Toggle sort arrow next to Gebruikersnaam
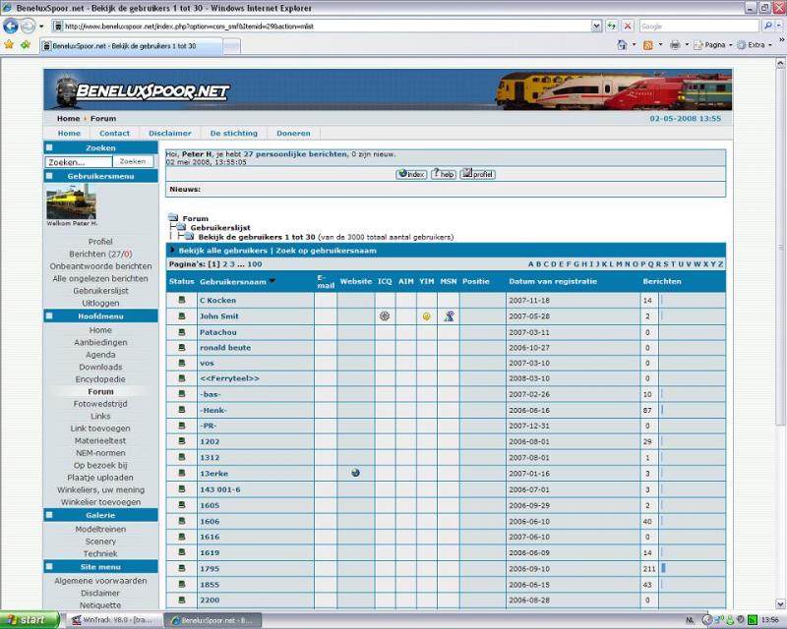 coord(272,281)
